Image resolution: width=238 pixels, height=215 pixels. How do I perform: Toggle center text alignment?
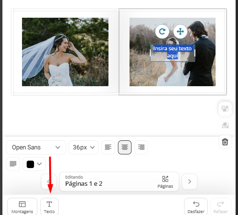point(125,147)
